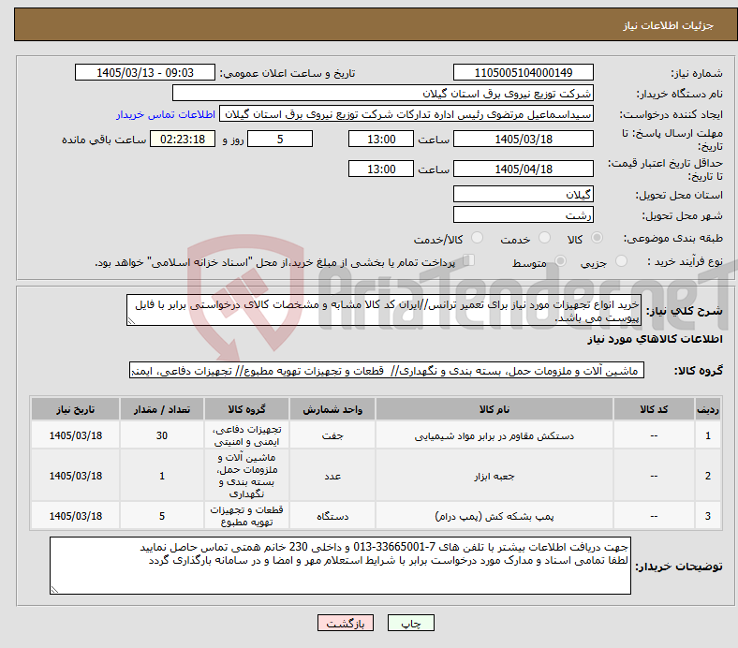Click the گروه کالا text field
This screenshot has width=738, height=648.
click(x=387, y=371)
